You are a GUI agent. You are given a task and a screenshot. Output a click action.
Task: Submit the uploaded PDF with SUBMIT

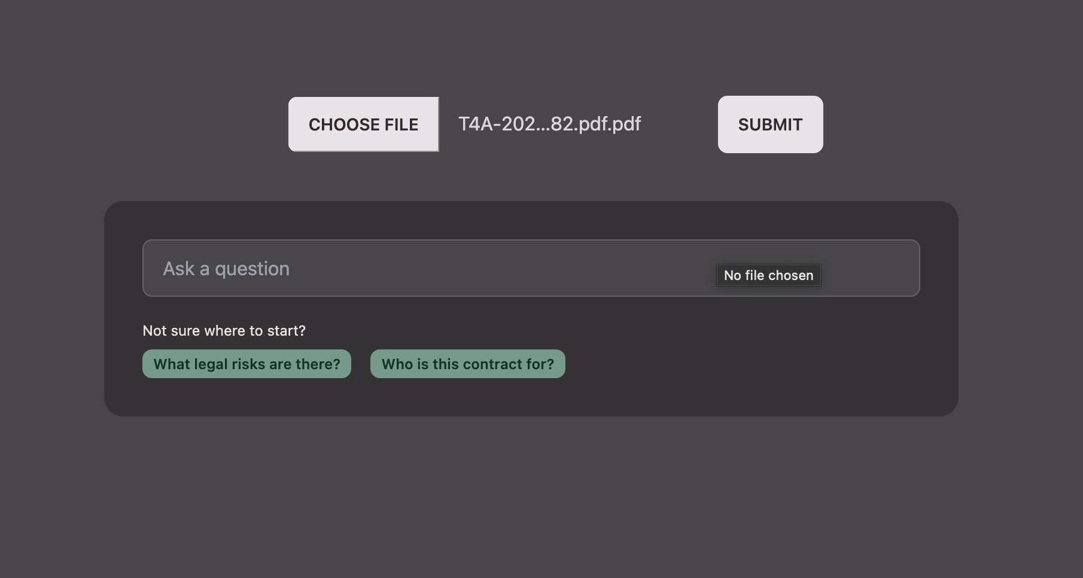(x=770, y=124)
